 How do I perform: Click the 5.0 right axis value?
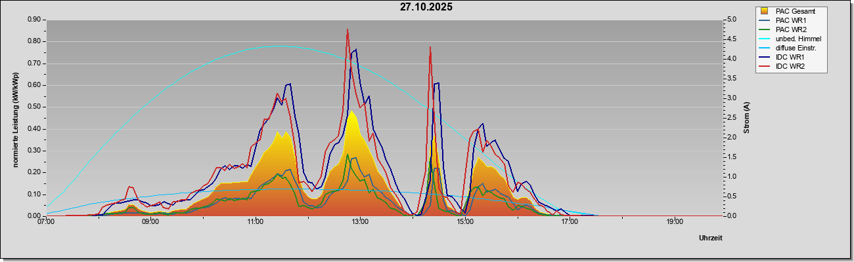click(x=732, y=20)
